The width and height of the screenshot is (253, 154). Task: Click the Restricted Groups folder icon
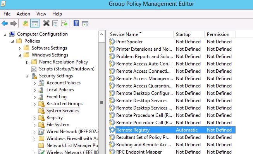coord(41,104)
